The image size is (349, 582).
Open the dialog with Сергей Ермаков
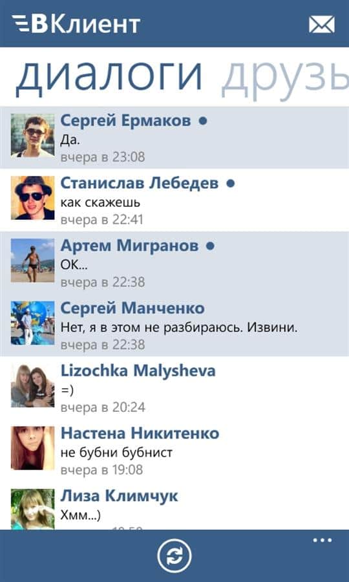point(174,137)
